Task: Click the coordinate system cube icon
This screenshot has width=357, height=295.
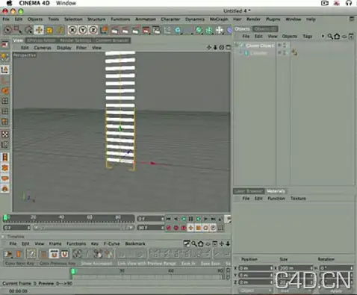Action: 104,30
